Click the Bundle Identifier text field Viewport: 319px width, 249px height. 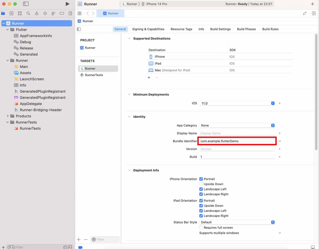237,141
